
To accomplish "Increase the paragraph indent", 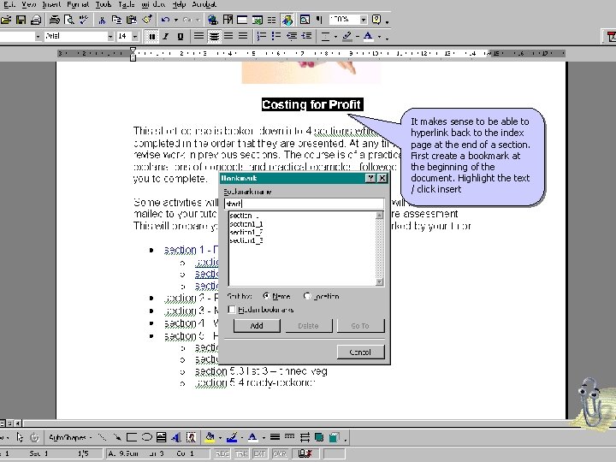I will [x=306, y=36].
